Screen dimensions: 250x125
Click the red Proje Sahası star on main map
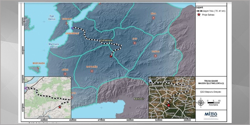click(x=111, y=56)
